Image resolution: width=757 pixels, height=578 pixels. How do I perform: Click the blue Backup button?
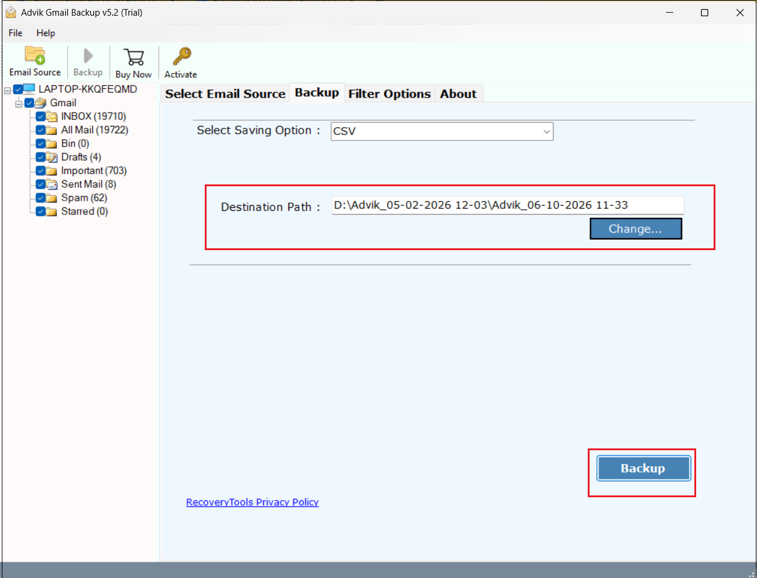pyautogui.click(x=643, y=468)
